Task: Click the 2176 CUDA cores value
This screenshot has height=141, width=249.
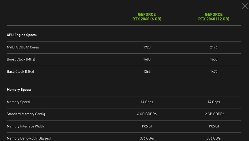Action: coord(214,47)
